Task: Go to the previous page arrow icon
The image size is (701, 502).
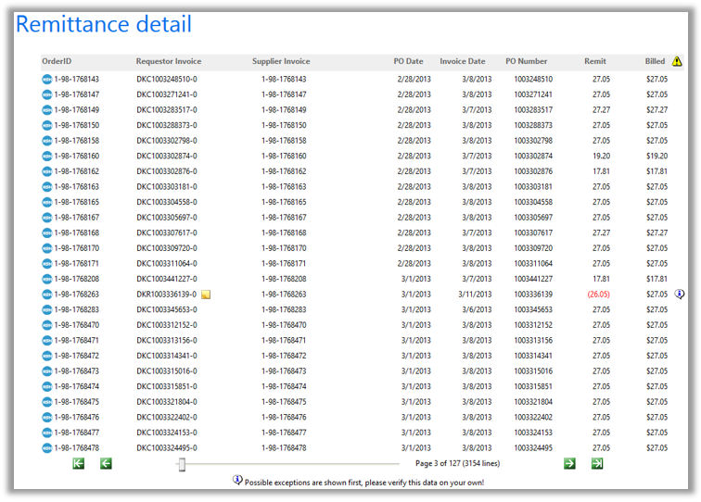Action: (106, 464)
